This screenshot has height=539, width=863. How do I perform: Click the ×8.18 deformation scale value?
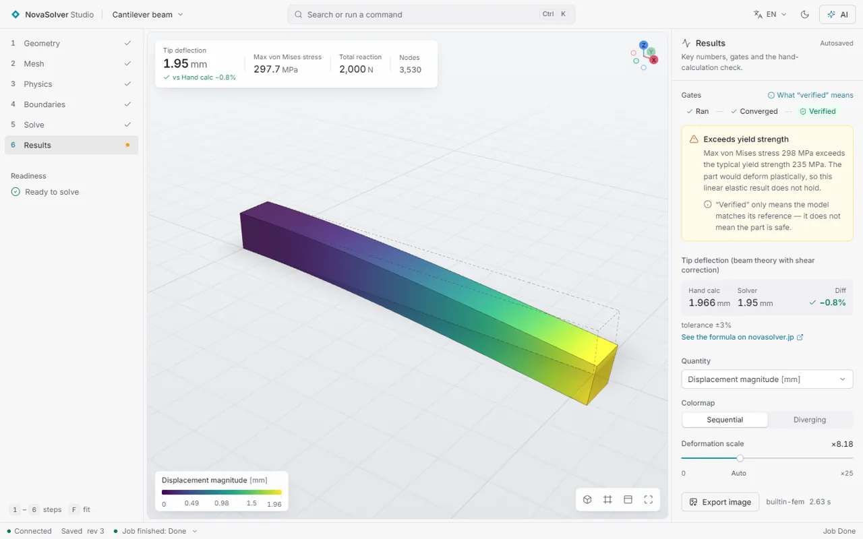(x=842, y=444)
